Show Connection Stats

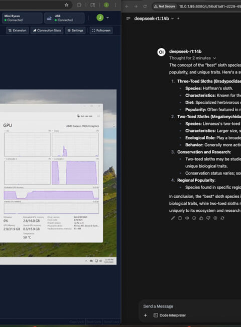click(x=47, y=31)
